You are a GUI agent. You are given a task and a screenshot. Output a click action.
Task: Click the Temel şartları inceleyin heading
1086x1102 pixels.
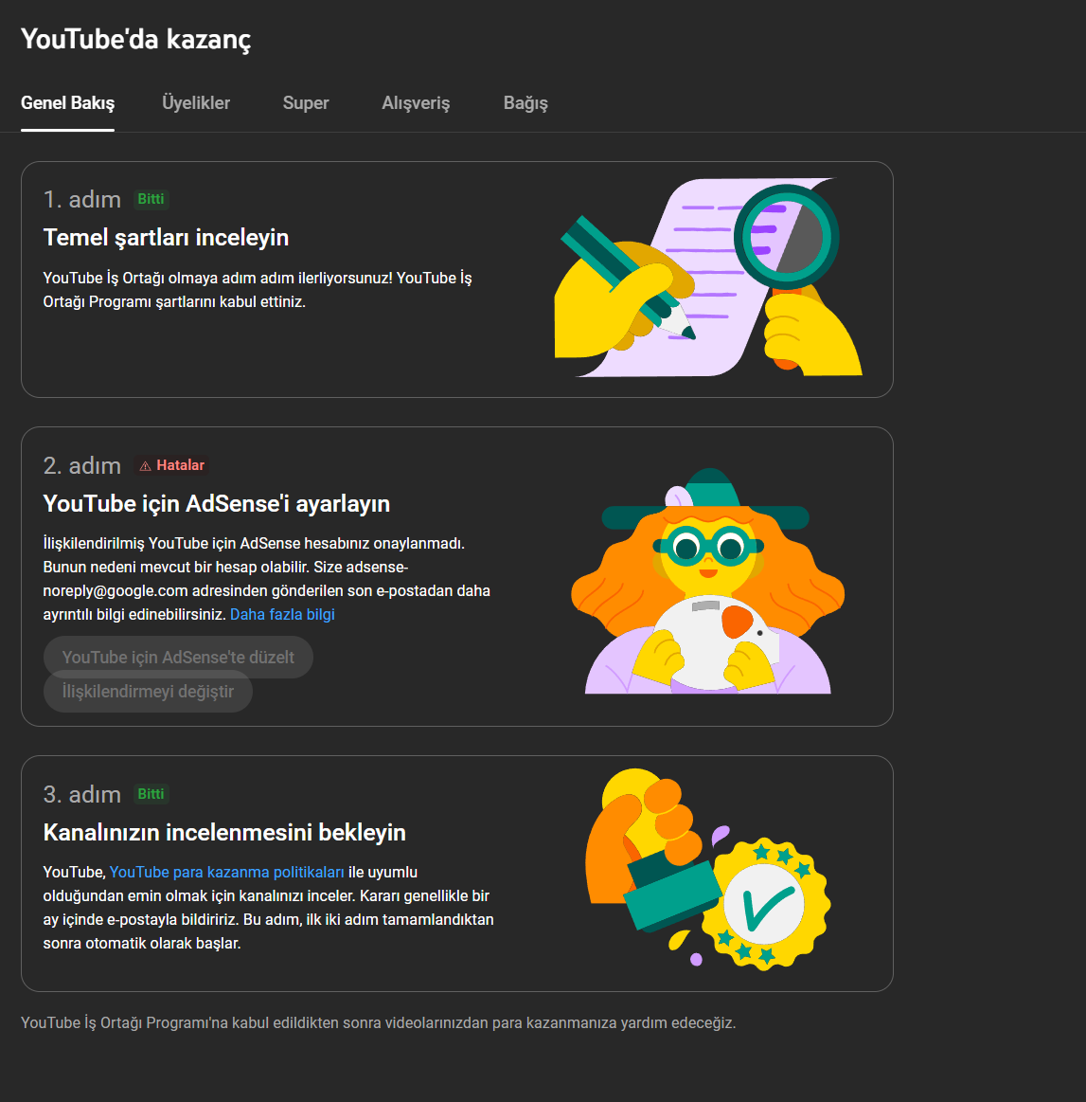coord(166,238)
